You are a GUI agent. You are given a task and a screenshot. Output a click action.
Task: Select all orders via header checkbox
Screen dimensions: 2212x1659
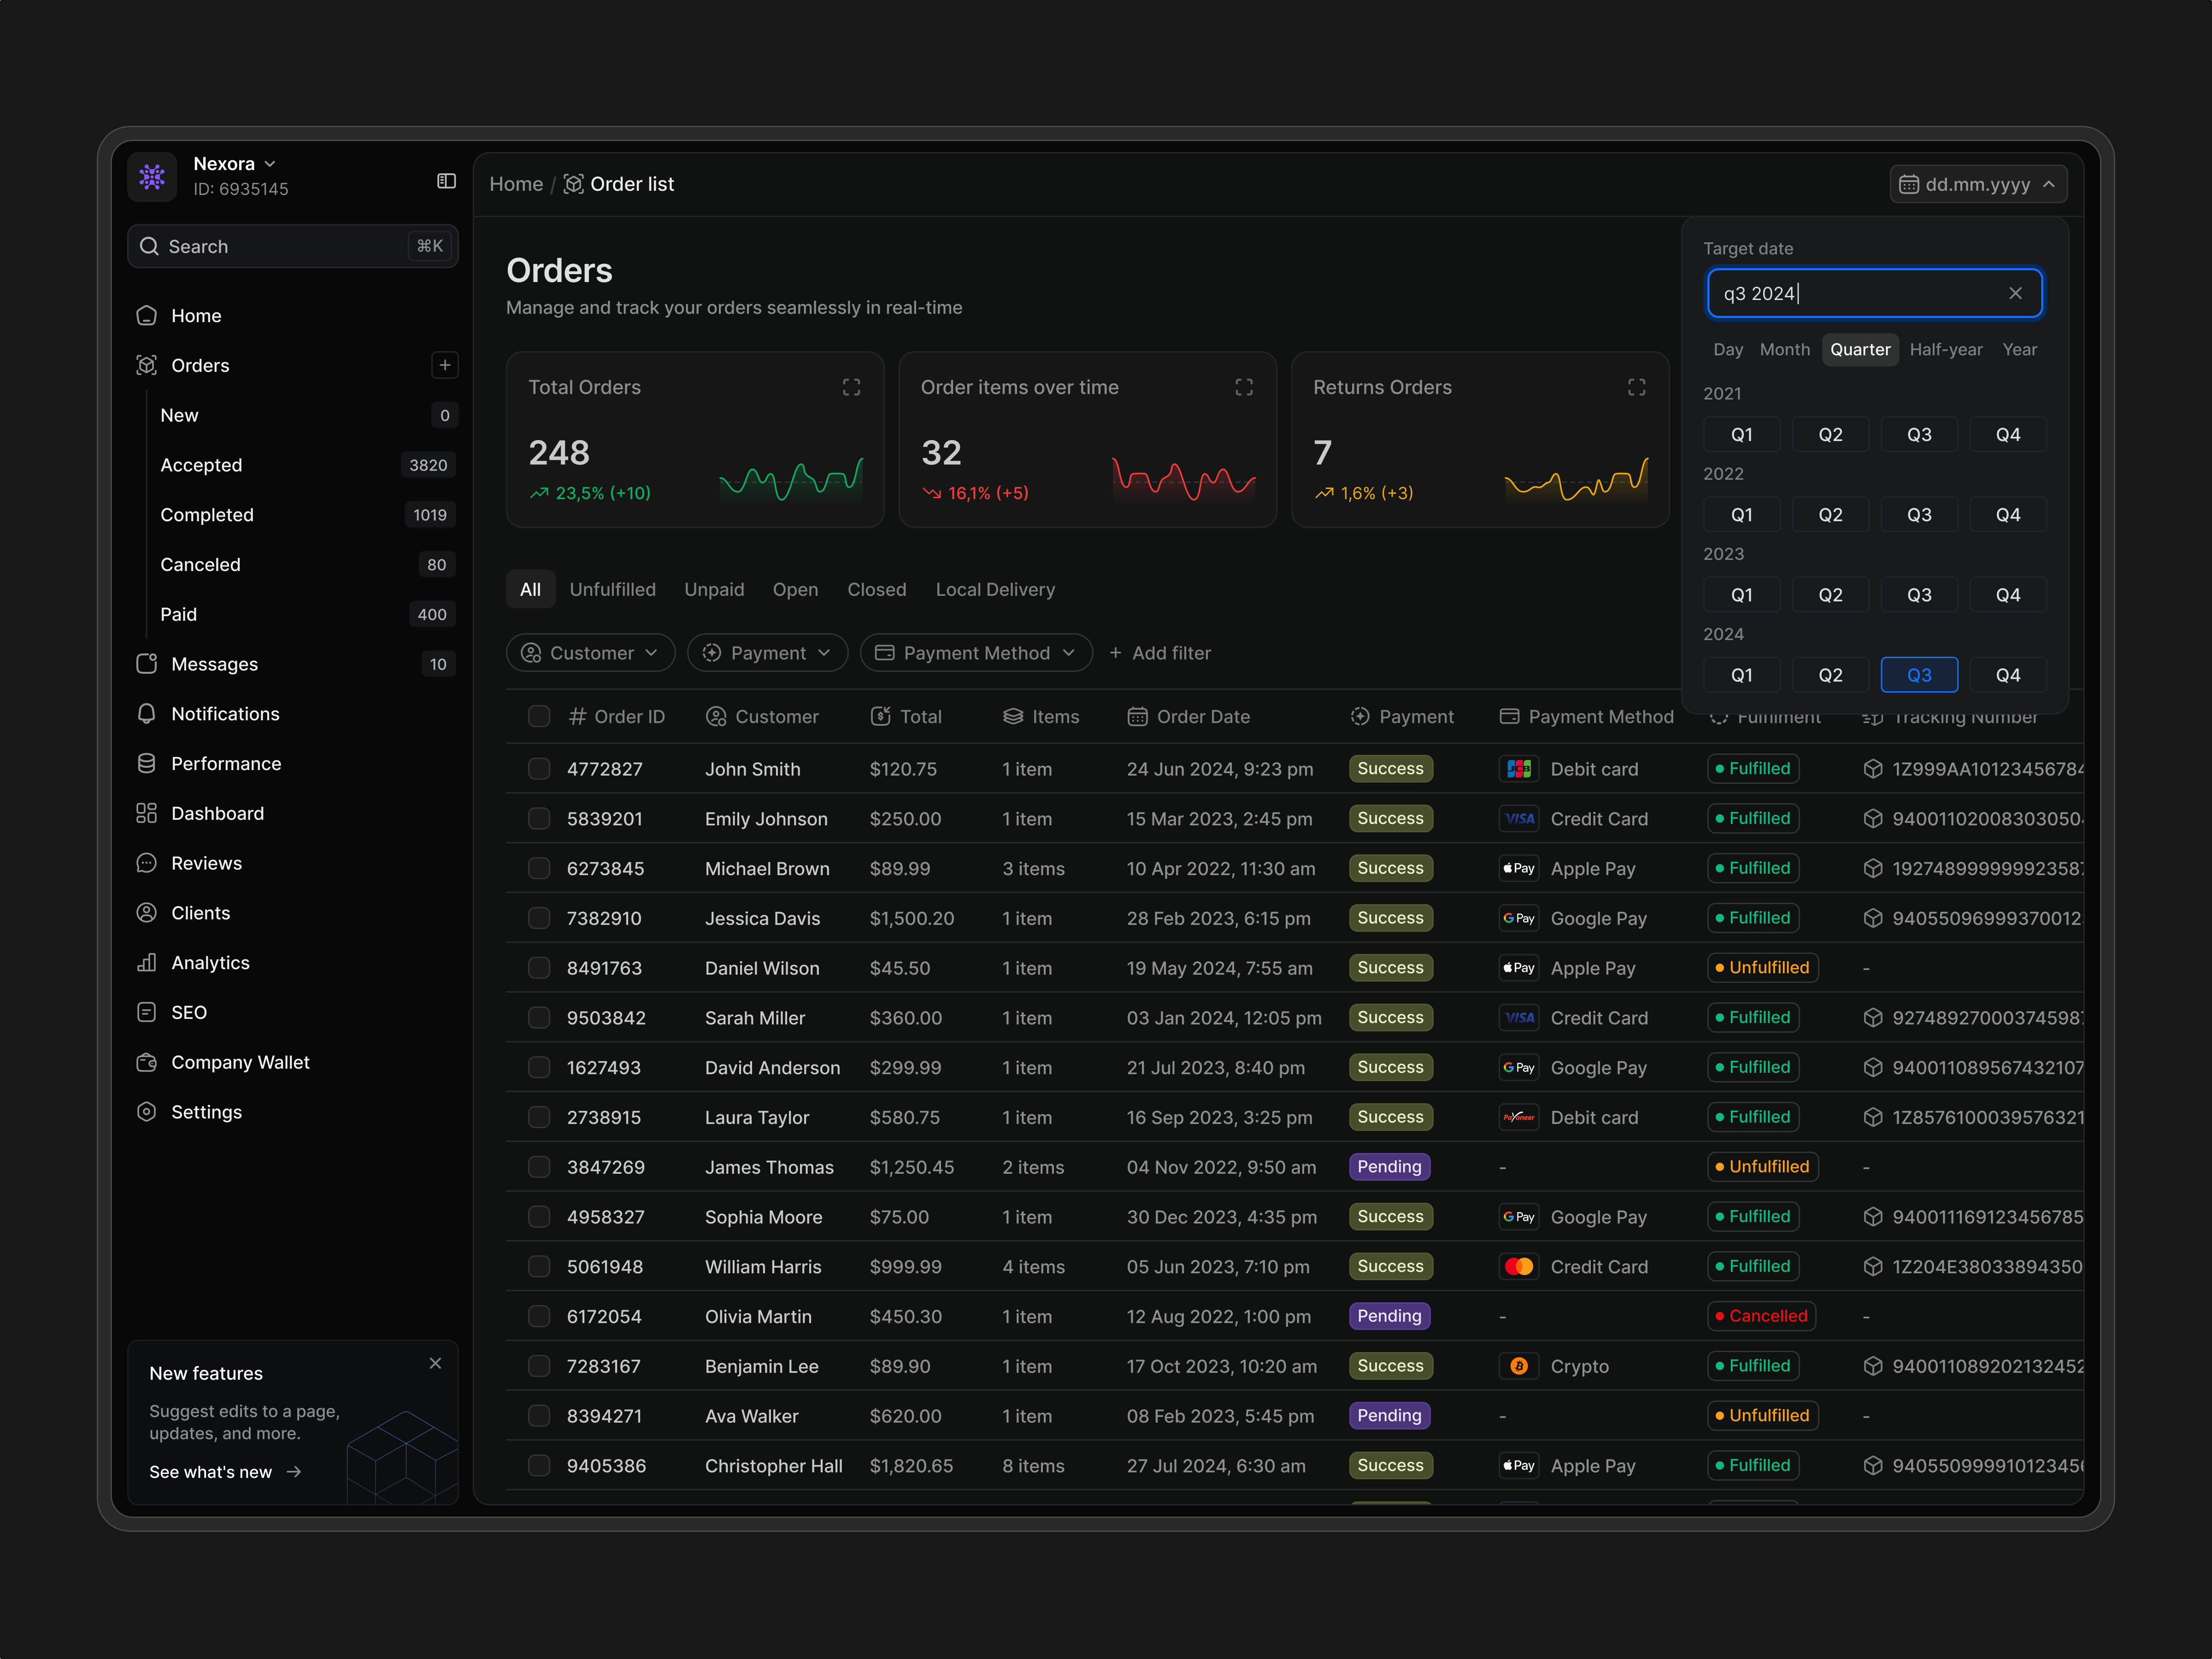click(x=539, y=716)
